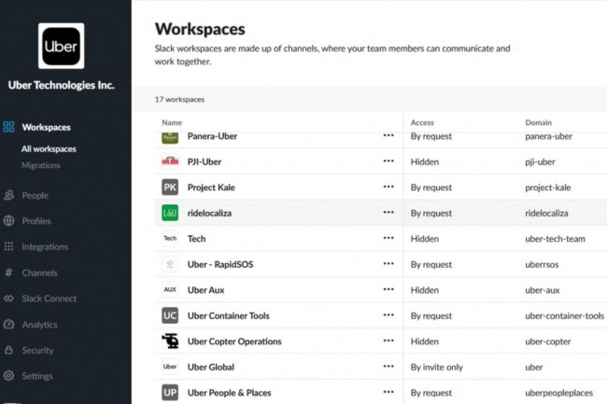Open the ridelocaliza workspace name
The image size is (607, 404).
[209, 213]
